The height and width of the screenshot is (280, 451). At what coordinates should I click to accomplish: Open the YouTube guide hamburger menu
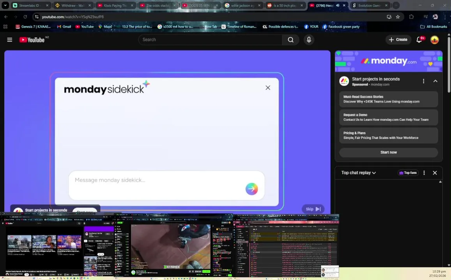point(9,40)
